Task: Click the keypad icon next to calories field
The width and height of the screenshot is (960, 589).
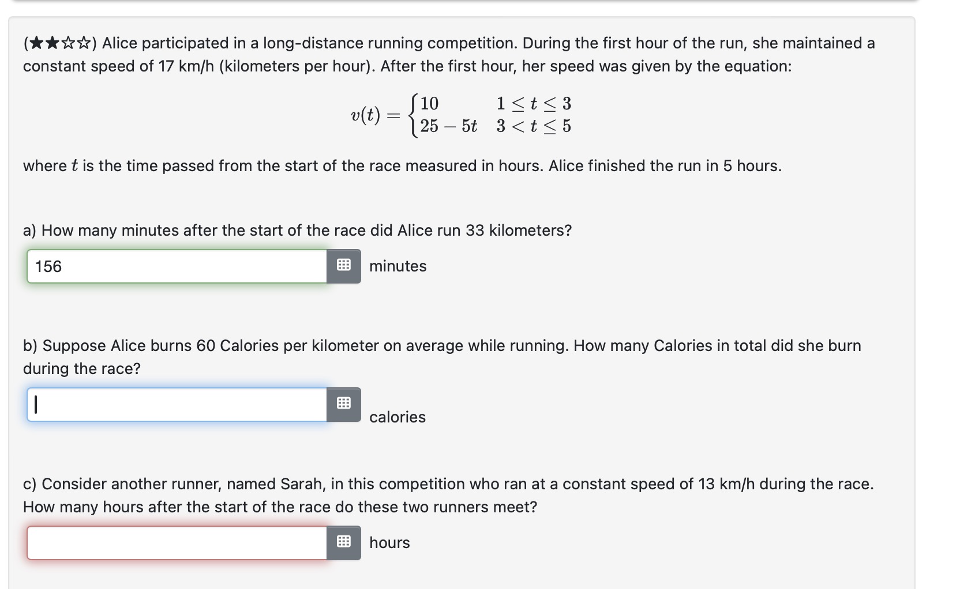Action: (344, 404)
